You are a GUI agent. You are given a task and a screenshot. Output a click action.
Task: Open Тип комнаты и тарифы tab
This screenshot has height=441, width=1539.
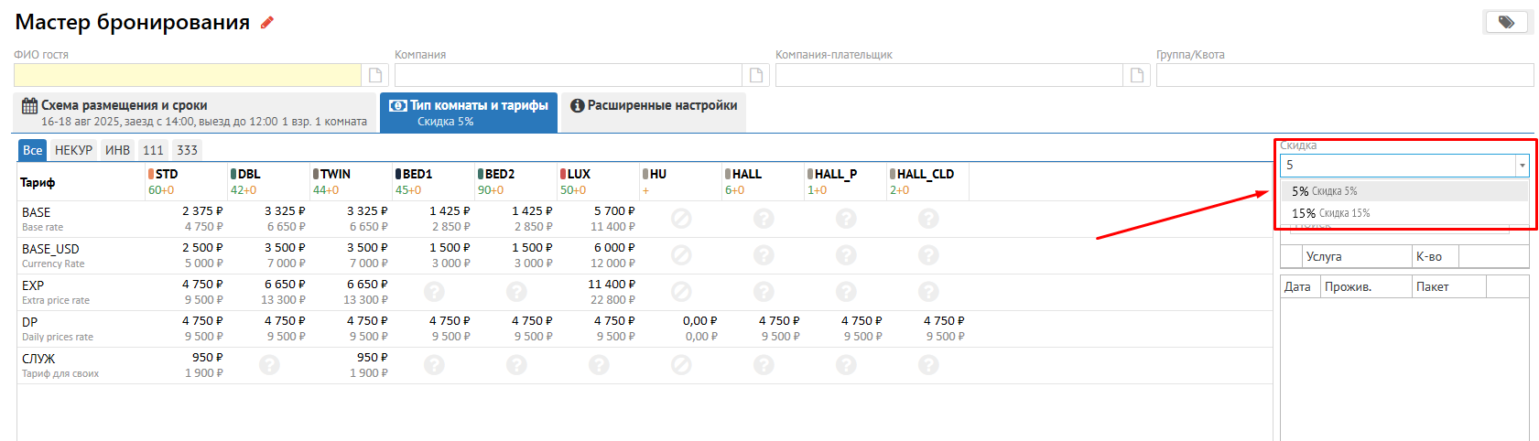pyautogui.click(x=469, y=113)
